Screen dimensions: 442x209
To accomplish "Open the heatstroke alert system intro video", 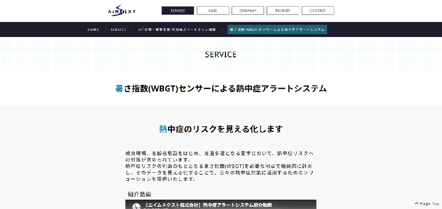I will point(220,205).
